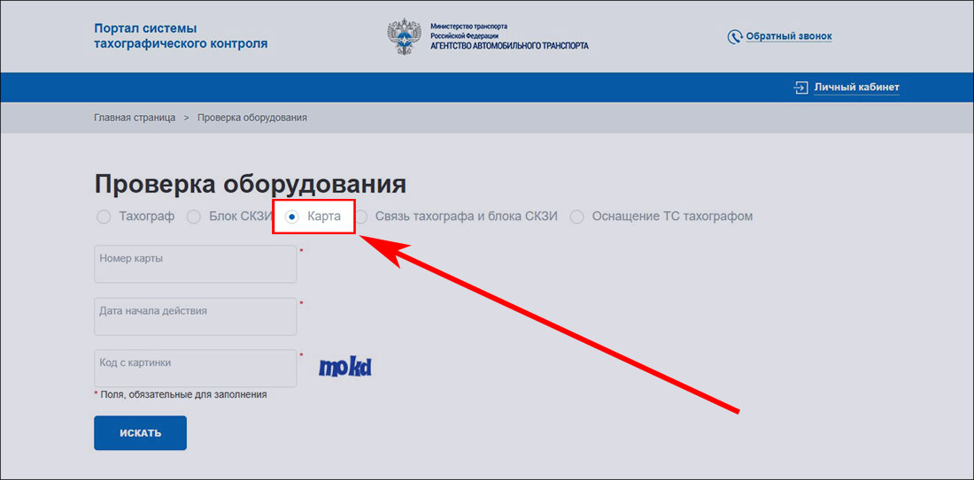Focus the Номер карты input field
This screenshot has width=974, height=480.
[195, 264]
